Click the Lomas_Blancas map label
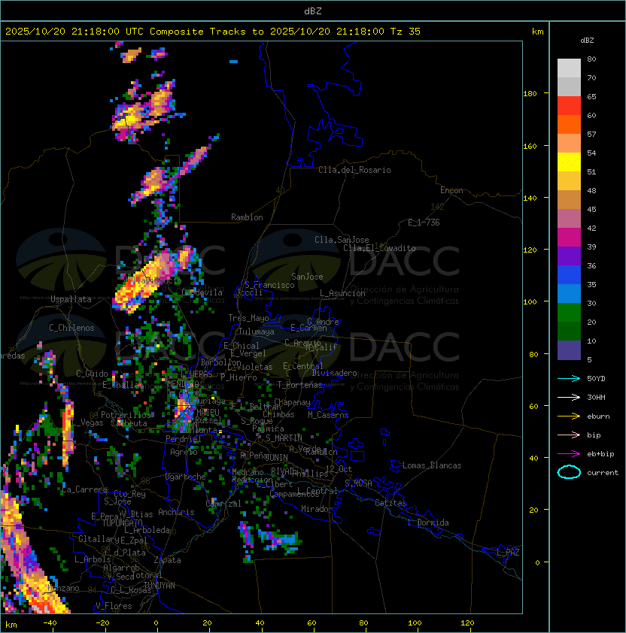Screen dimensions: 626x633 coord(432,465)
